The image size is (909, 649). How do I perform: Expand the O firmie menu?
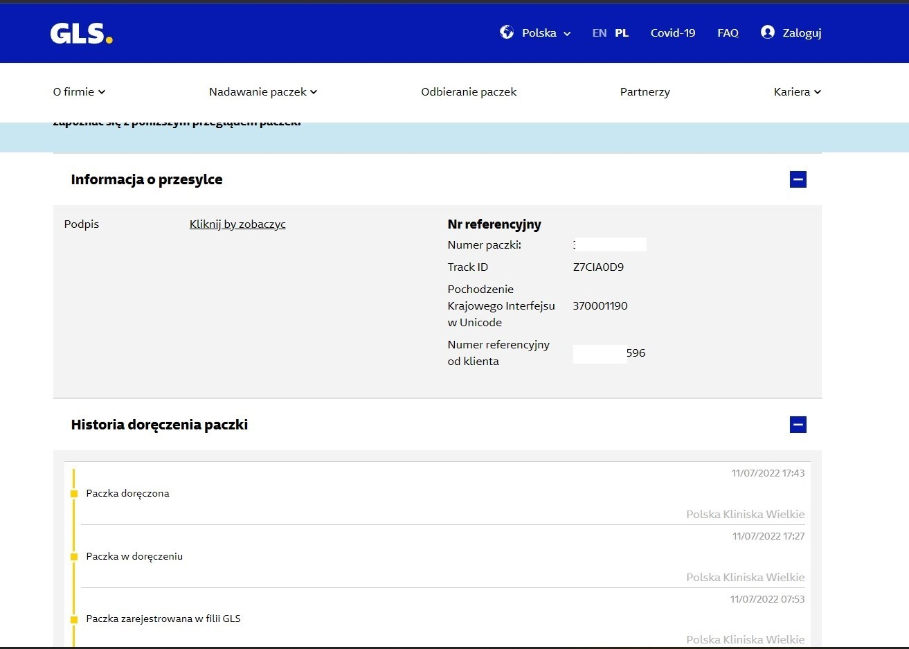[x=79, y=91]
